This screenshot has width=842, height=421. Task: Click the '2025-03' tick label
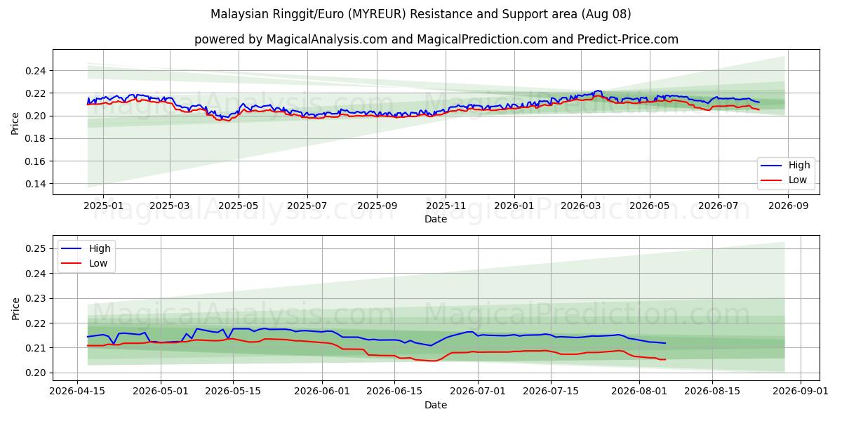pyautogui.click(x=170, y=206)
